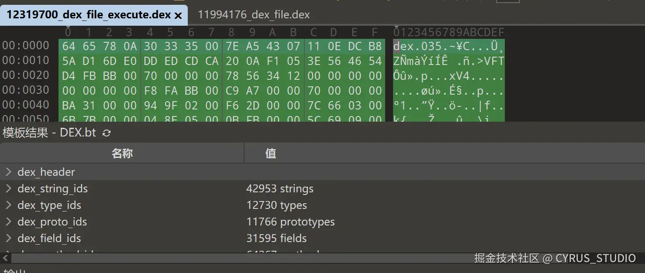This screenshot has height=273, width=645.
Task: Click the address label 00:0040
Action: click(26, 105)
